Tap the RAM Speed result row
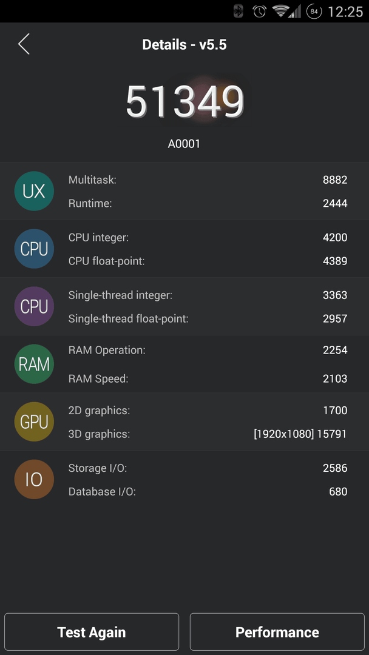369x655 pixels. tap(208, 379)
